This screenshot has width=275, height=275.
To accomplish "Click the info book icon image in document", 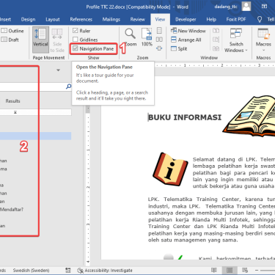I will [x=170, y=169].
